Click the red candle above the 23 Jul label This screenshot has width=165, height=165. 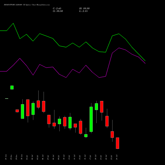click(112, 134)
